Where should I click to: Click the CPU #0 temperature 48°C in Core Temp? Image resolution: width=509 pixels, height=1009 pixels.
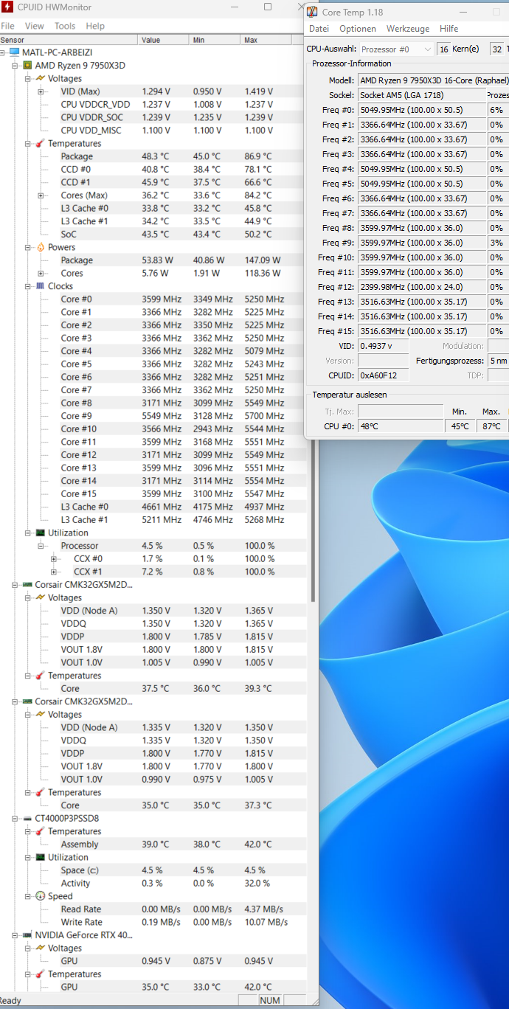pyautogui.click(x=400, y=426)
